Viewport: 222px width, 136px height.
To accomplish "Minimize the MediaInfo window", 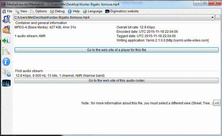I will point(198,3).
